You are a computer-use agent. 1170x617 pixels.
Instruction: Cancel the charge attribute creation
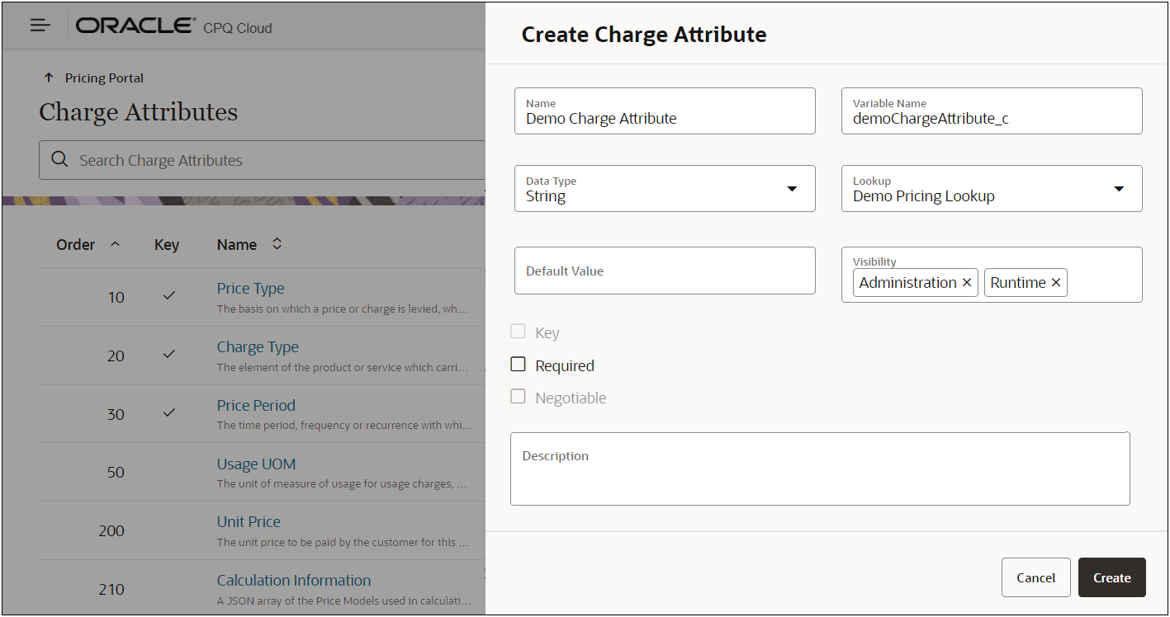(x=1035, y=577)
